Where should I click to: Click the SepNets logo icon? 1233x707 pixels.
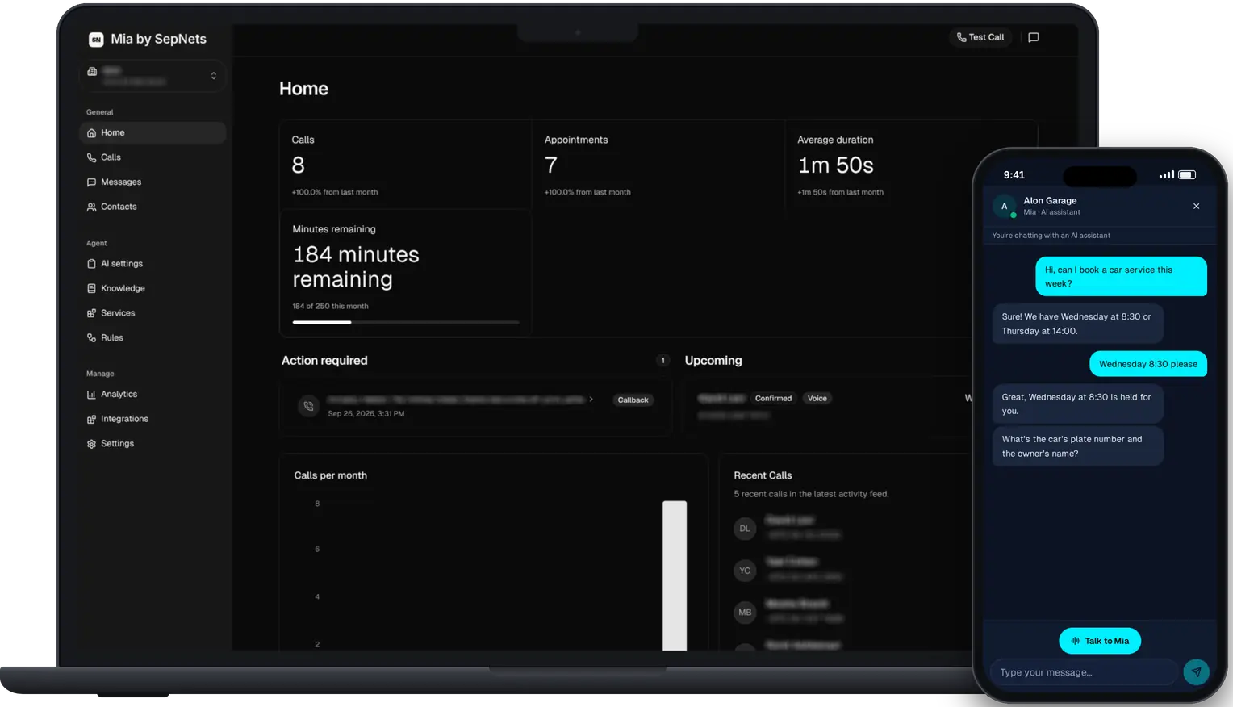coord(96,40)
